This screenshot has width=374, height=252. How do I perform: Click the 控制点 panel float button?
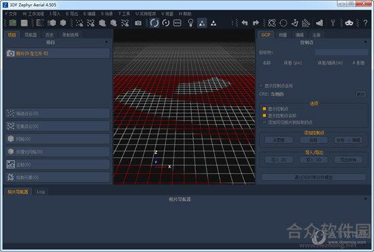pyautogui.click(x=365, y=42)
